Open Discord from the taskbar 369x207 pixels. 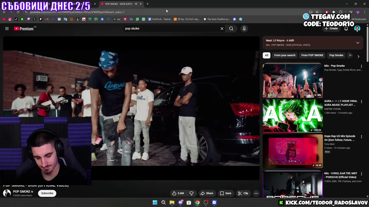[x=180, y=202]
